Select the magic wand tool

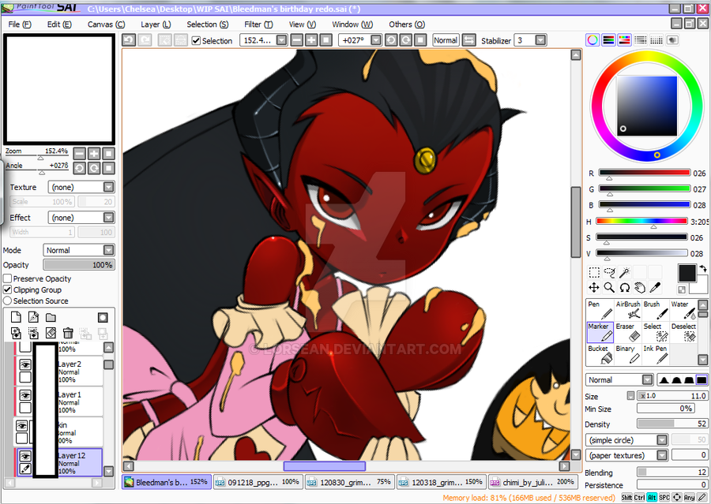click(624, 272)
